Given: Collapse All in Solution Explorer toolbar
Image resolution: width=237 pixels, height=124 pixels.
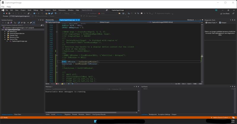Looking at the screenshot, I should click(x=22, y=23).
